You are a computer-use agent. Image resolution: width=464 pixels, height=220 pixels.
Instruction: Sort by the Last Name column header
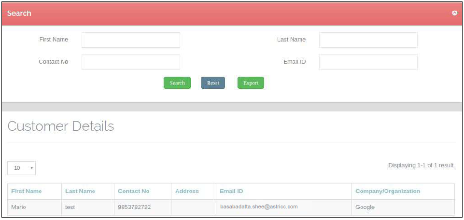pos(80,191)
